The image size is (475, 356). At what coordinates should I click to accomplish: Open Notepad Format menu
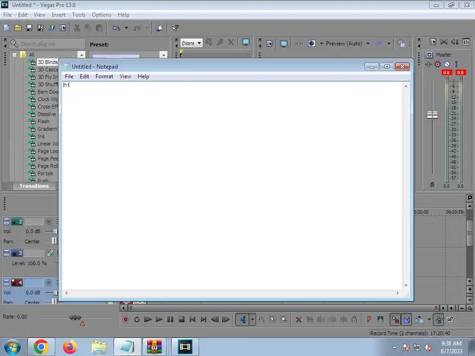pos(104,76)
